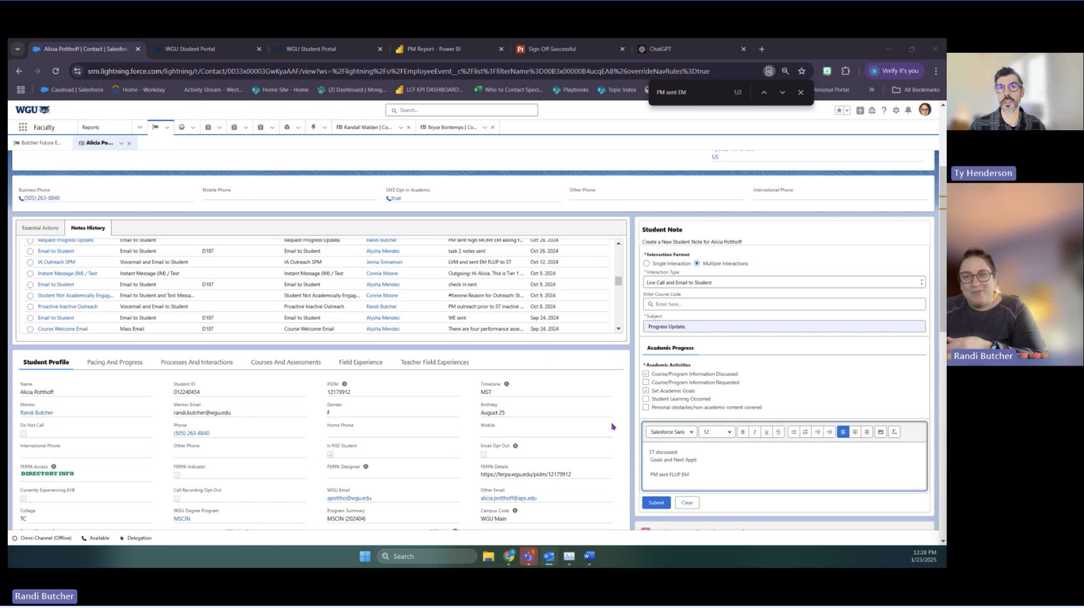Expand Bryce Bontemps tab dropdown chevron
Image resolution: width=1084 pixels, height=608 pixels.
tap(485, 128)
